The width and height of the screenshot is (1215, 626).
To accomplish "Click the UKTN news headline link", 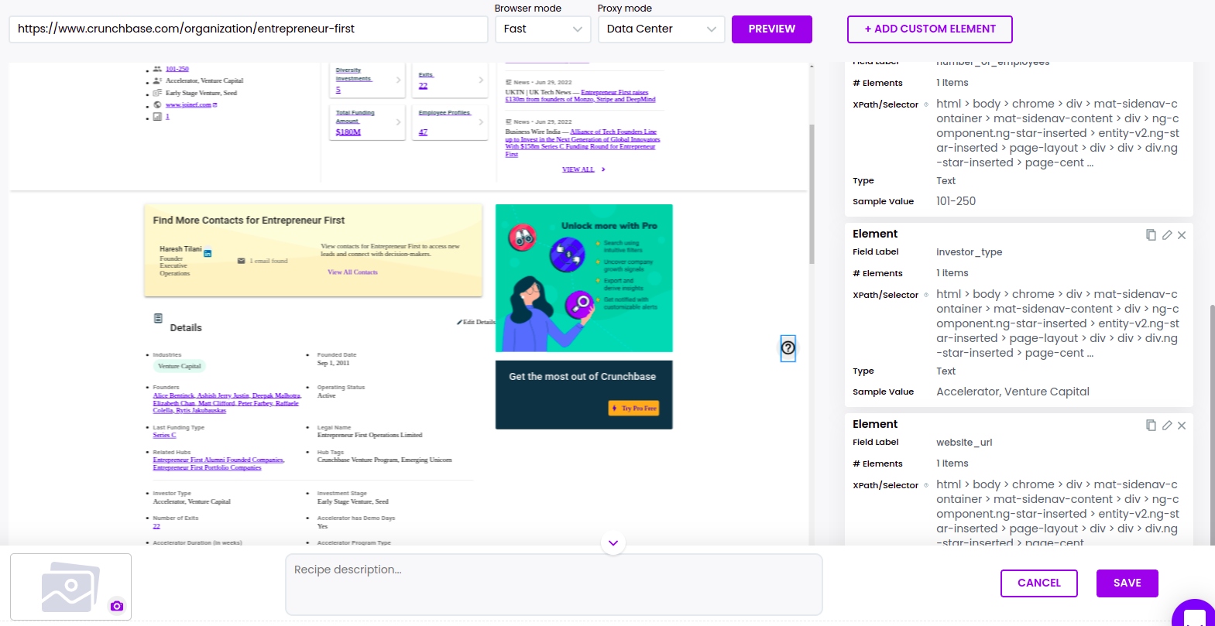I will click(580, 96).
